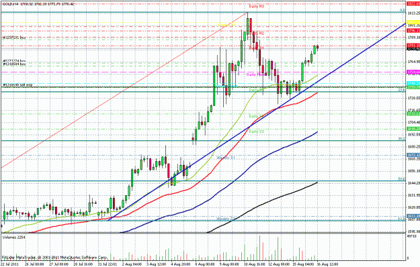Click the magenta Daily Pivot label

tap(256, 74)
